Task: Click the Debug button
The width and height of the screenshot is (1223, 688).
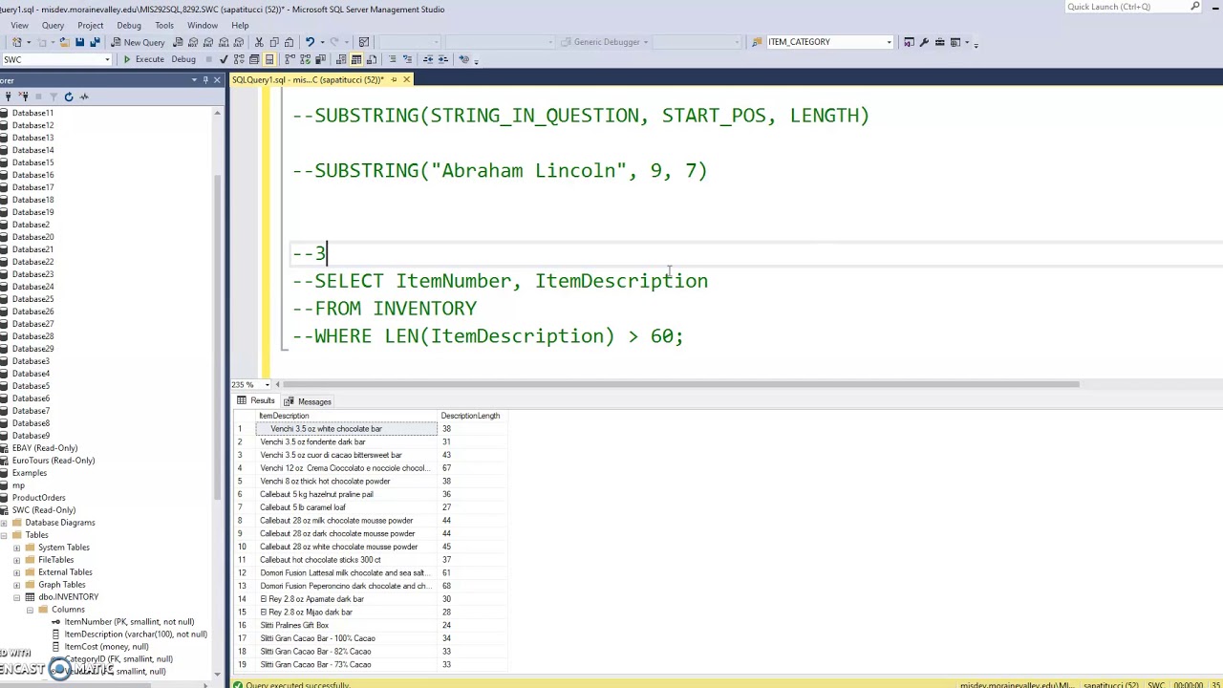Action: coord(183,59)
